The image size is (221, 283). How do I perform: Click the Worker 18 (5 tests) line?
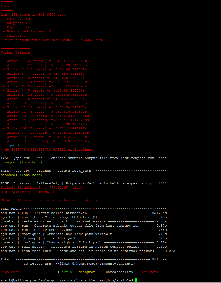pos(45,137)
